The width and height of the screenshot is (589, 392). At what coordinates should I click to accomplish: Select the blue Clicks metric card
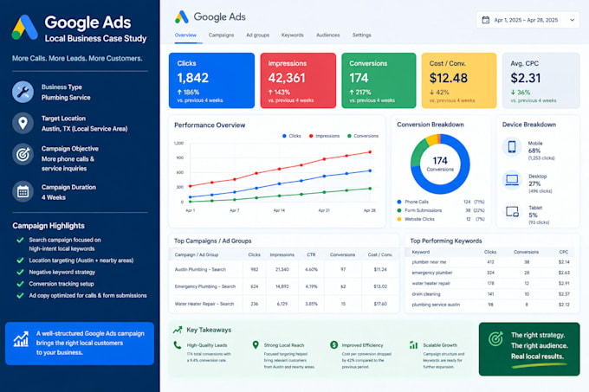211,80
